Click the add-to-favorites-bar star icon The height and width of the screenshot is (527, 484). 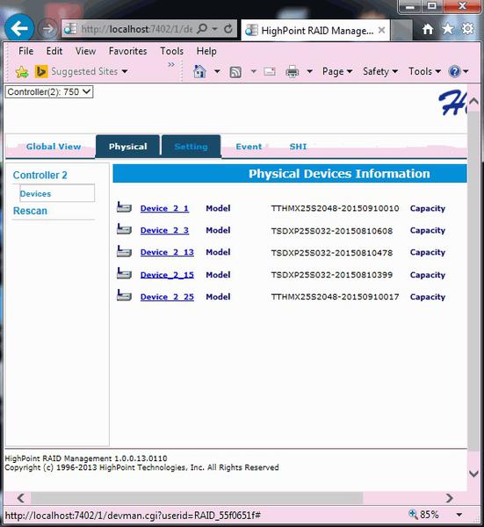pos(22,72)
